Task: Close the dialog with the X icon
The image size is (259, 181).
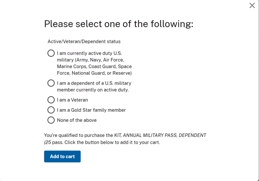Action: pos(252,6)
